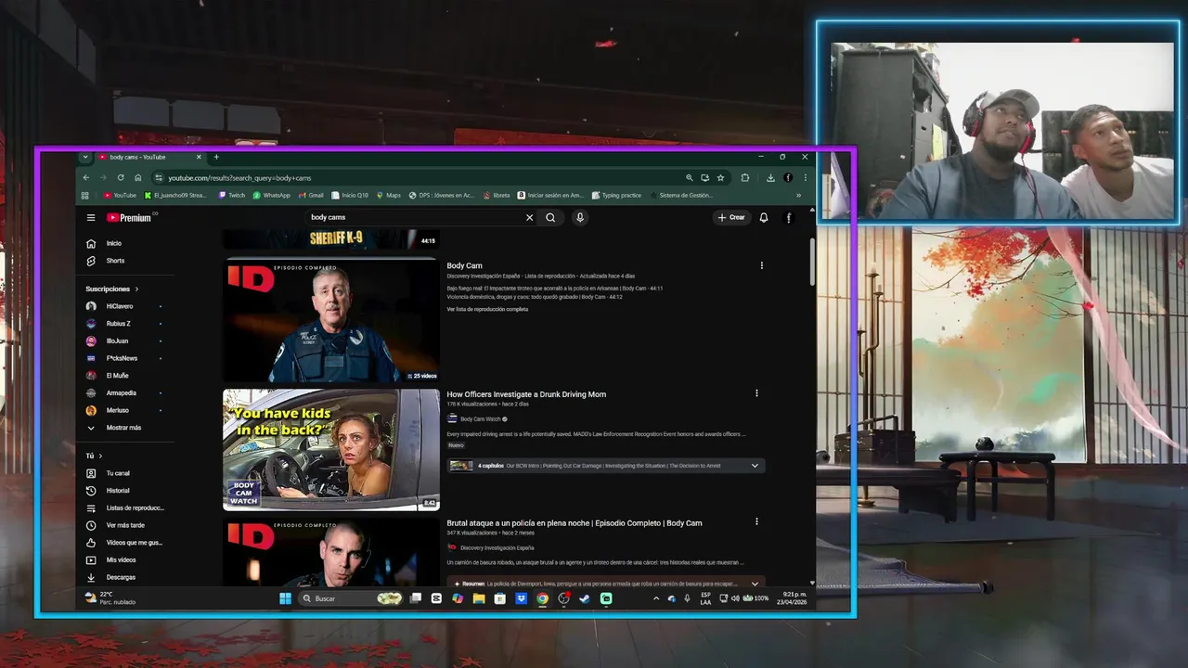Click the YouTube Premium logo
The height and width of the screenshot is (668, 1188).
click(x=129, y=218)
